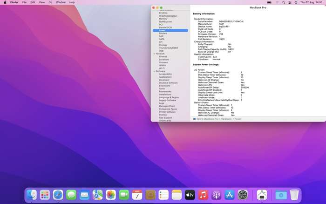The height and width of the screenshot is (204, 326).
Task: Open App Store from the Dock
Action: (x=230, y=195)
